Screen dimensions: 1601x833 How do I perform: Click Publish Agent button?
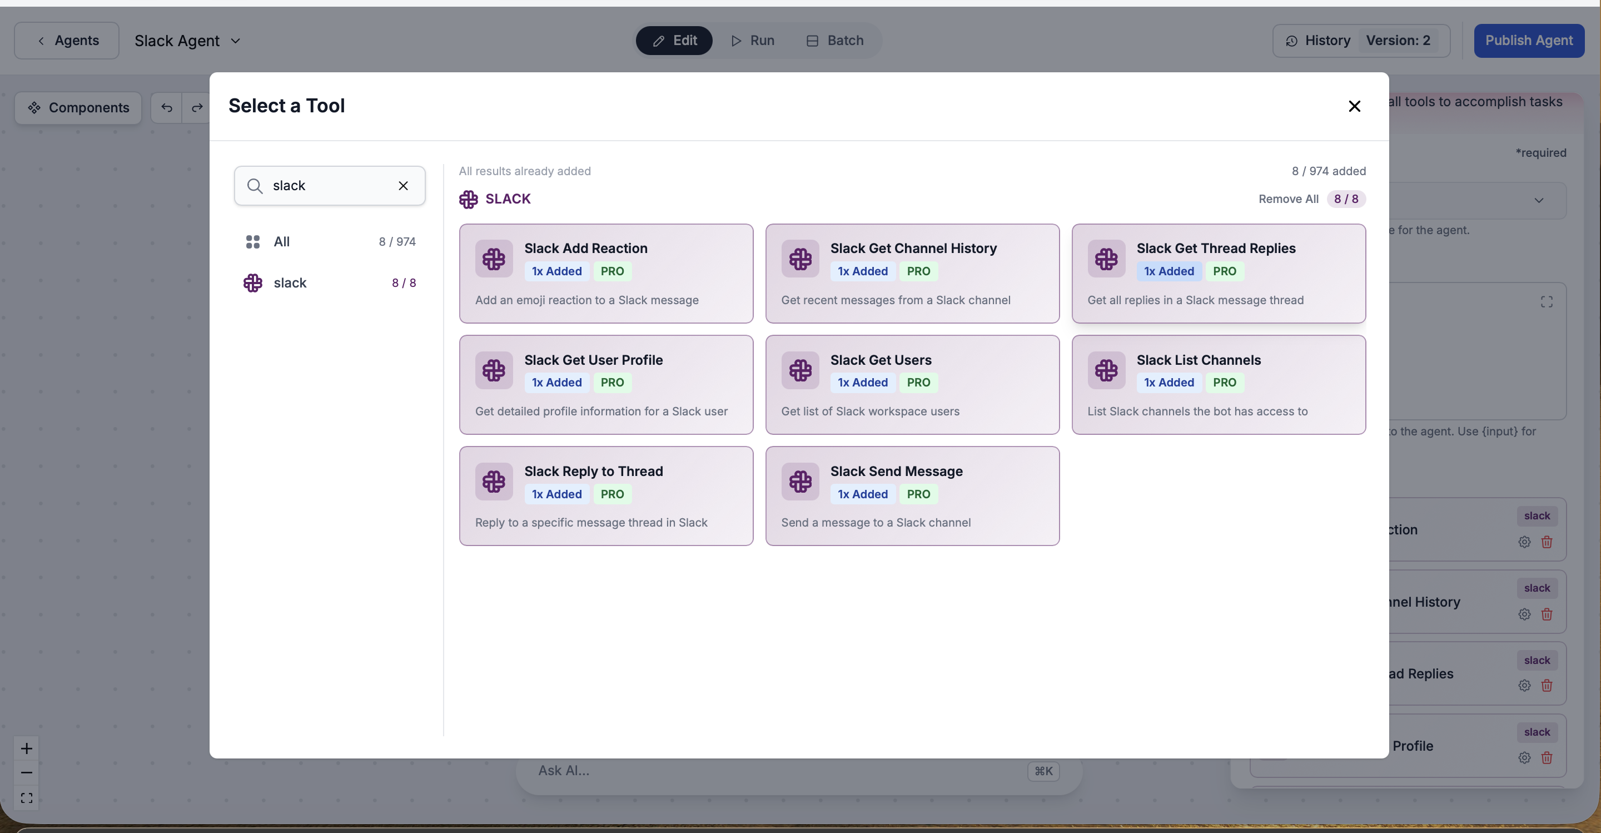tap(1529, 41)
